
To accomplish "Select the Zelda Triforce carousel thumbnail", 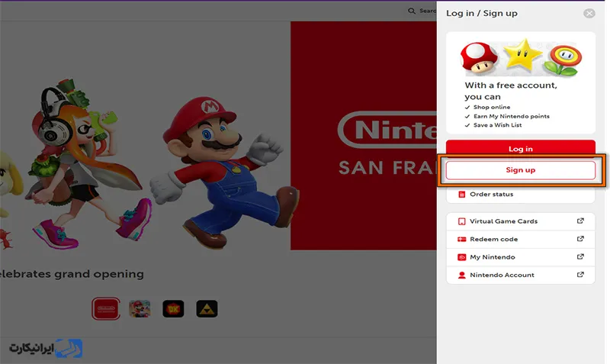I will click(x=207, y=308).
